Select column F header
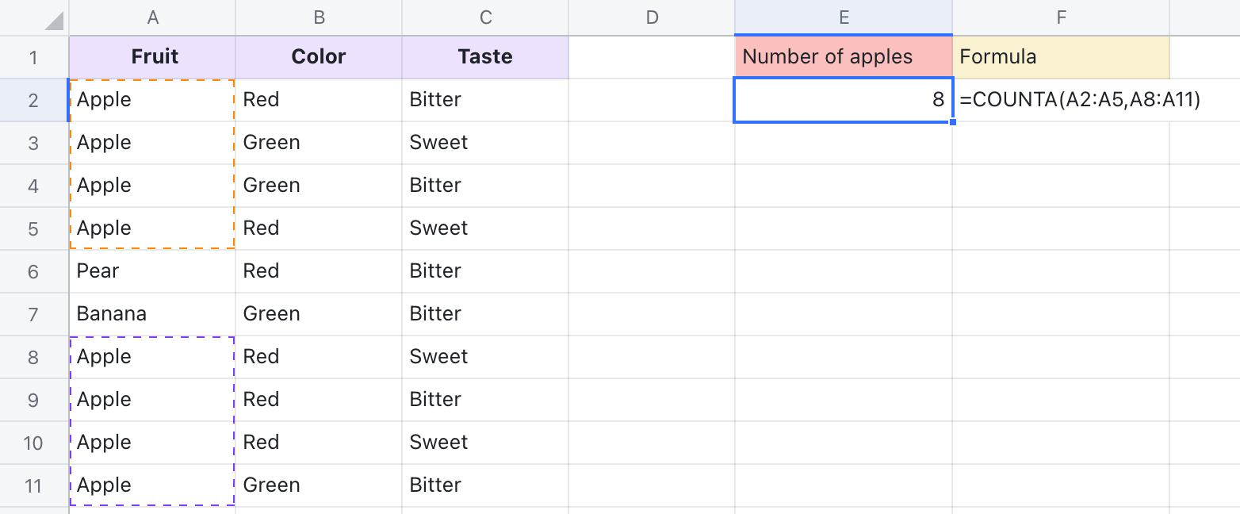This screenshot has width=1240, height=514. pos(1061,17)
